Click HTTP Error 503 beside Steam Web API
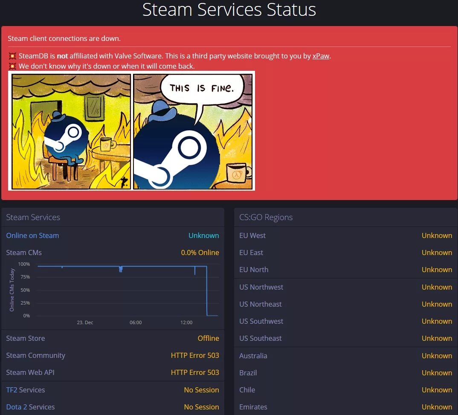Image resolution: width=458 pixels, height=415 pixels. click(195, 372)
